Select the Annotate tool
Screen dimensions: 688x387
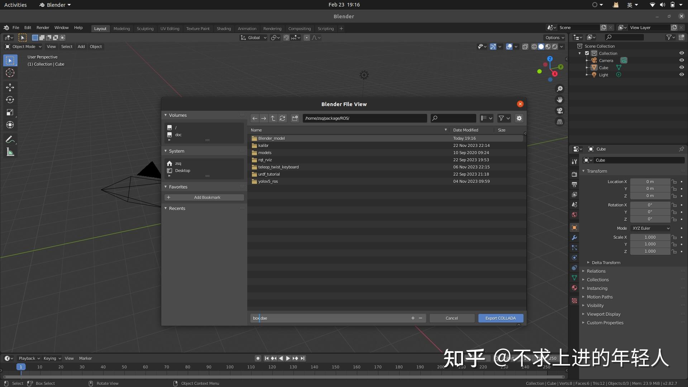tap(10, 139)
